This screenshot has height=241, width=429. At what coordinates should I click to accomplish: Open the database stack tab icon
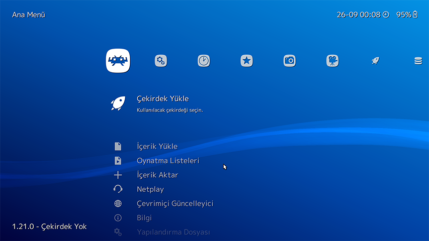pos(418,61)
